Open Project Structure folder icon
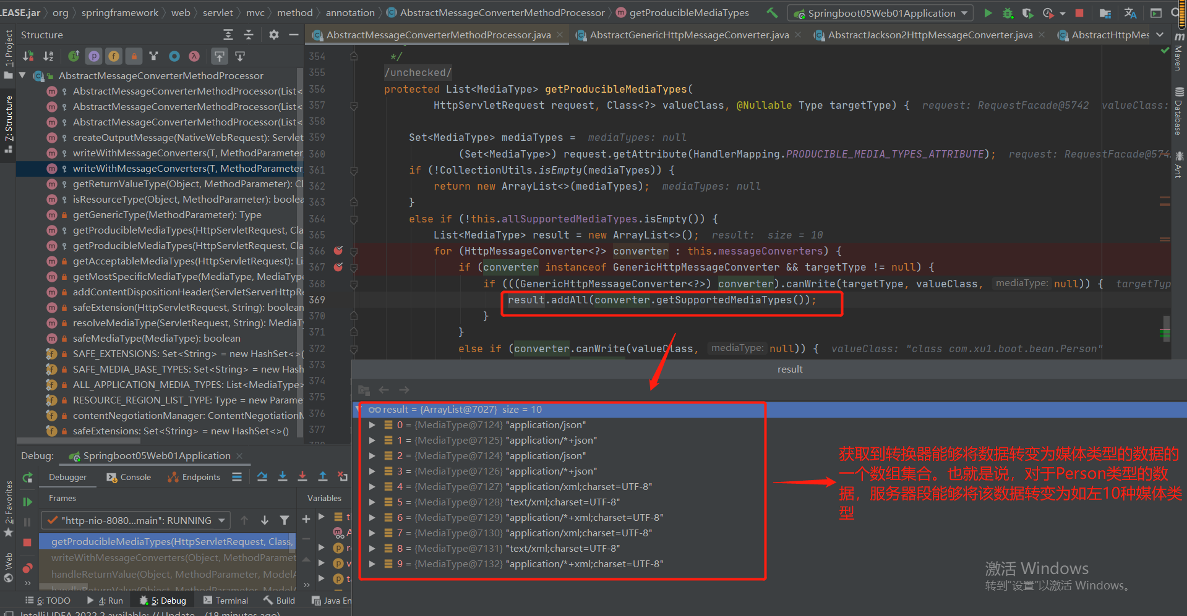 (x=1105, y=13)
